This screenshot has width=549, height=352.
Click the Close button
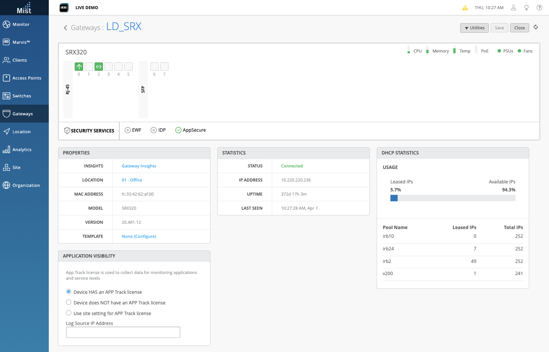pyautogui.click(x=519, y=28)
